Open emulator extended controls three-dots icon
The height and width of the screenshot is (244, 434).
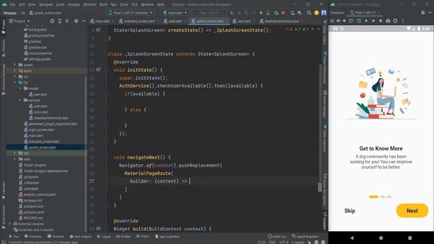pyautogui.click(x=402, y=21)
